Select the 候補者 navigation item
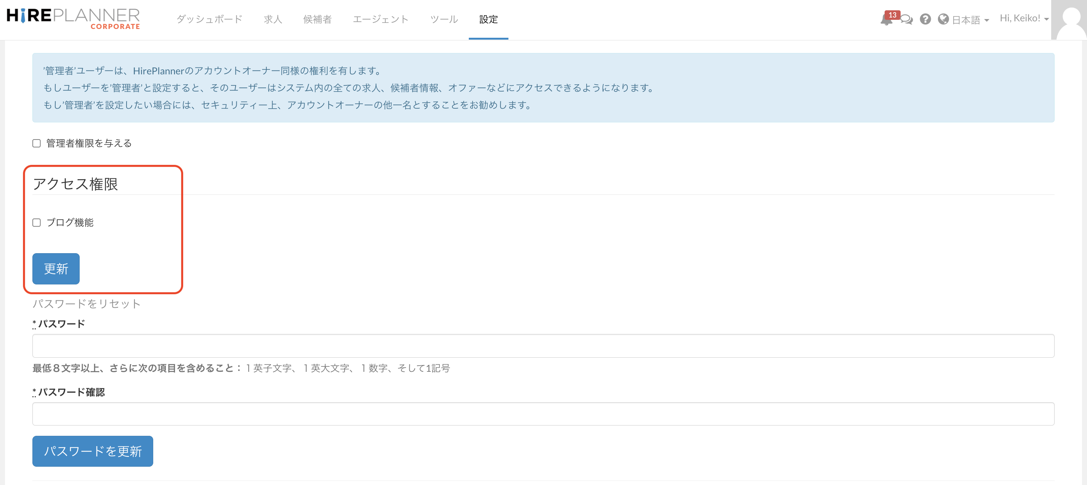This screenshot has height=485, width=1087. pos(317,19)
